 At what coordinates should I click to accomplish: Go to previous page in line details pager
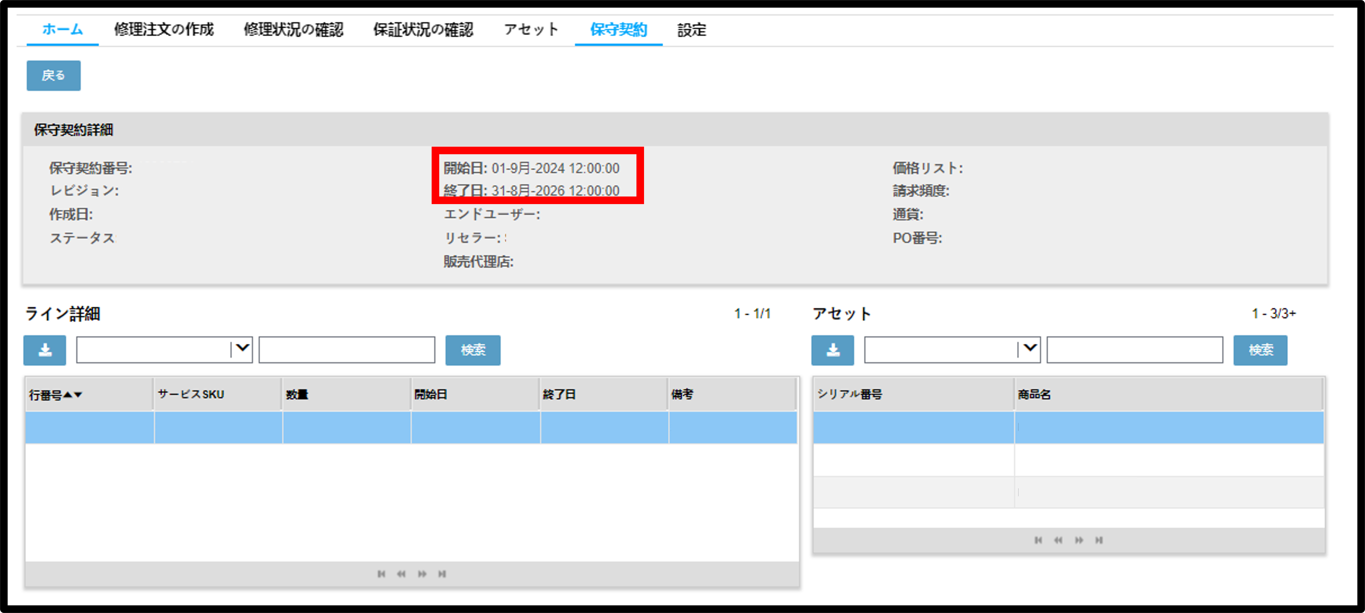click(x=401, y=574)
